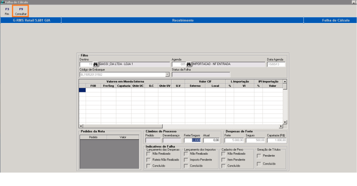
Task: Click the F9 Consultar toolbar button
Action: 21,11
